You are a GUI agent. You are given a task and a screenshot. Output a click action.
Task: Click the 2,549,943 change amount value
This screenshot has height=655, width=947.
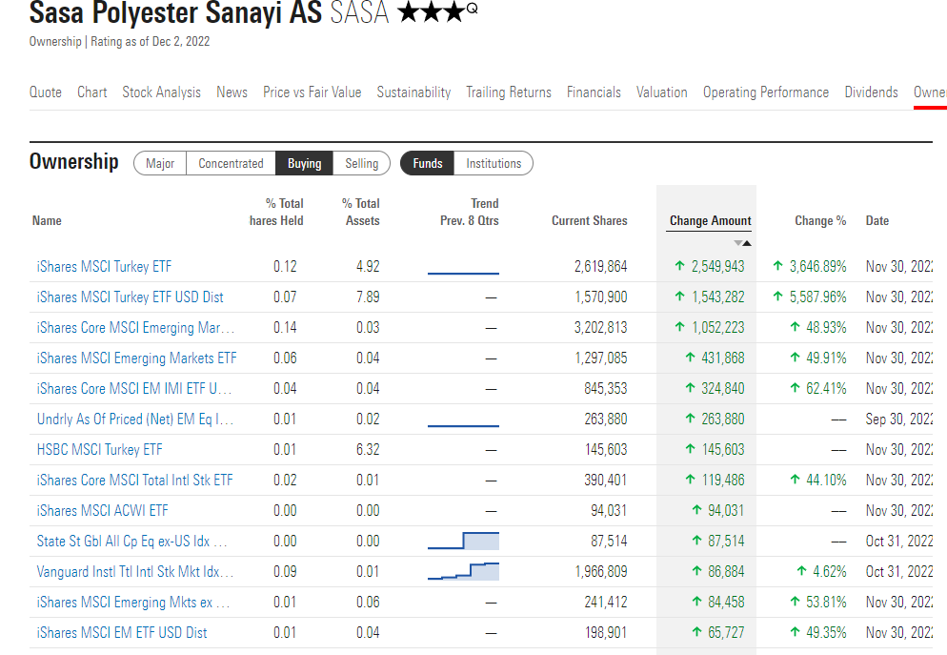(717, 266)
